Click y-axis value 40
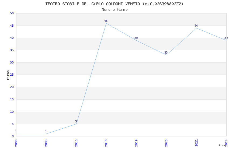 coord(12,38)
